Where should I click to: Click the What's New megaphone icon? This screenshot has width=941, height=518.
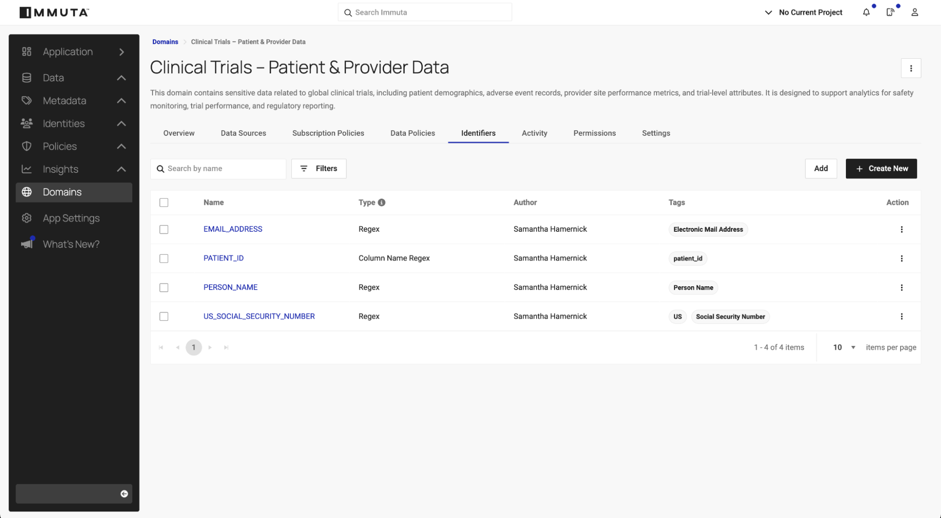point(27,244)
